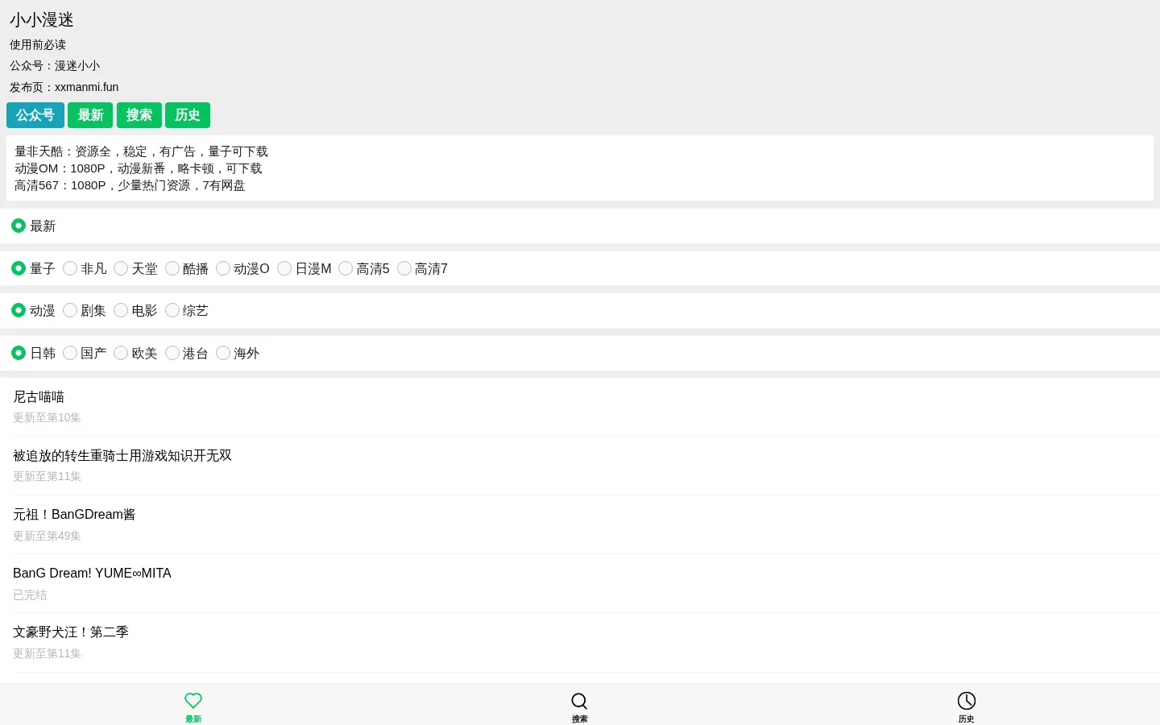
Task: Click the 更新至第49集 status text
Action: coord(47,536)
